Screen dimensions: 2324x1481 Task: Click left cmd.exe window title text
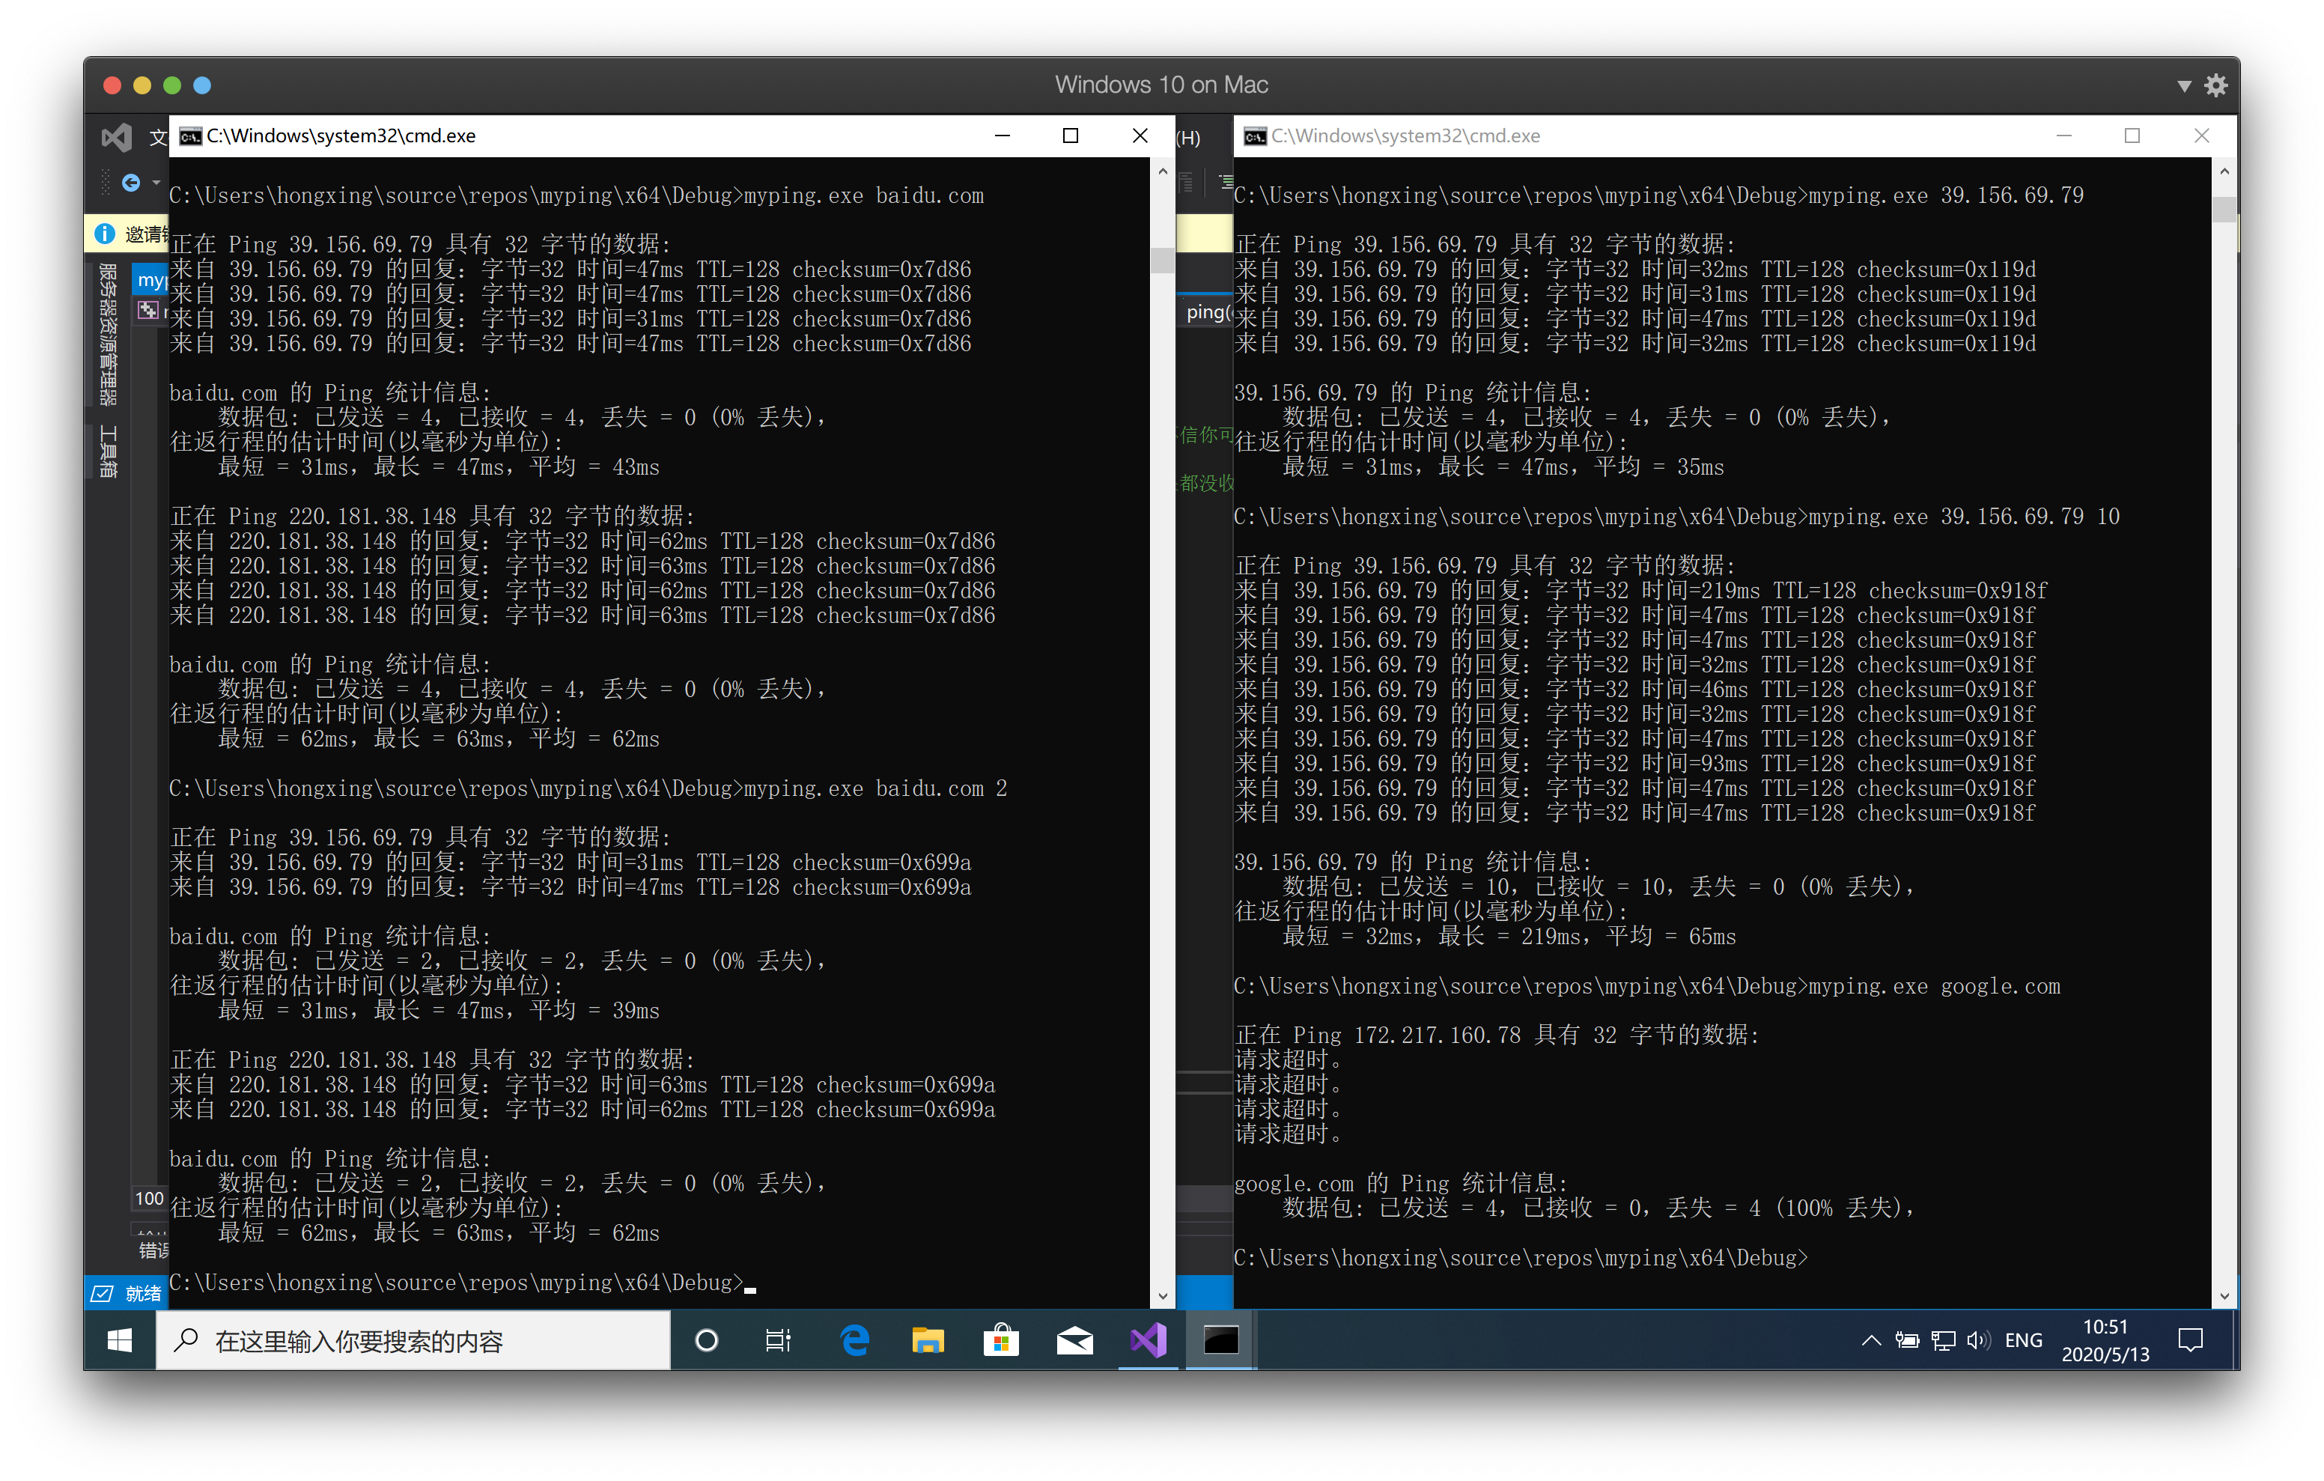pyautogui.click(x=341, y=136)
